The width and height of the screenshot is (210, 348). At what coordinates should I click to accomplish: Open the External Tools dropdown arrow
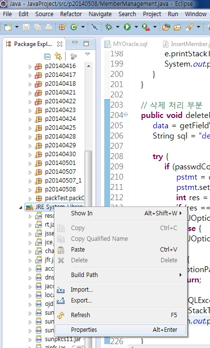155,27
